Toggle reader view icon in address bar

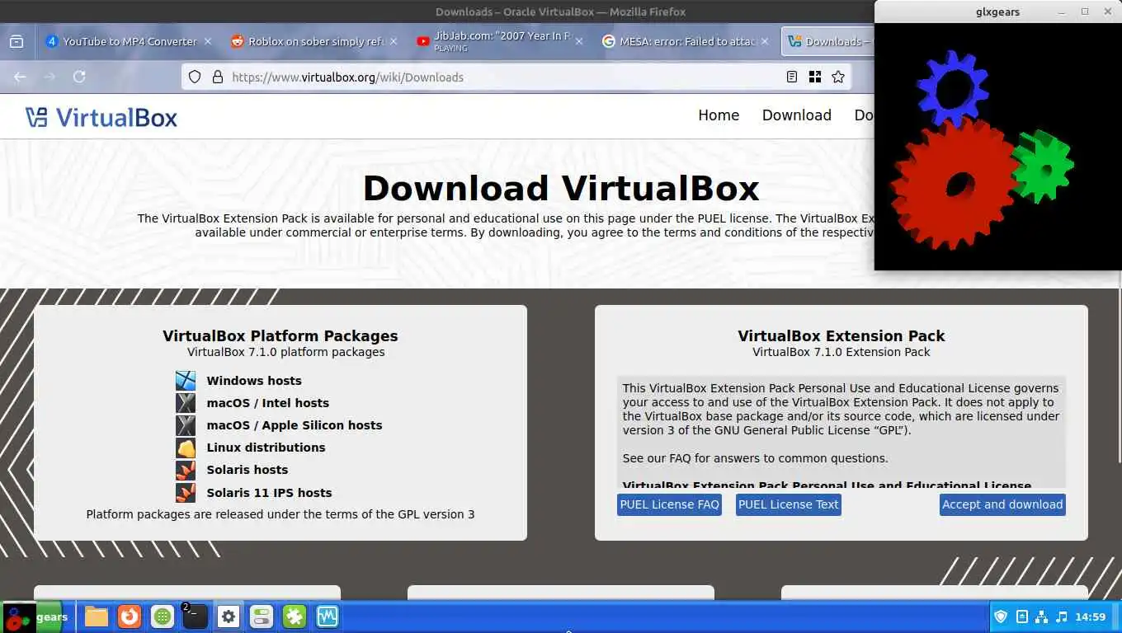pos(792,77)
